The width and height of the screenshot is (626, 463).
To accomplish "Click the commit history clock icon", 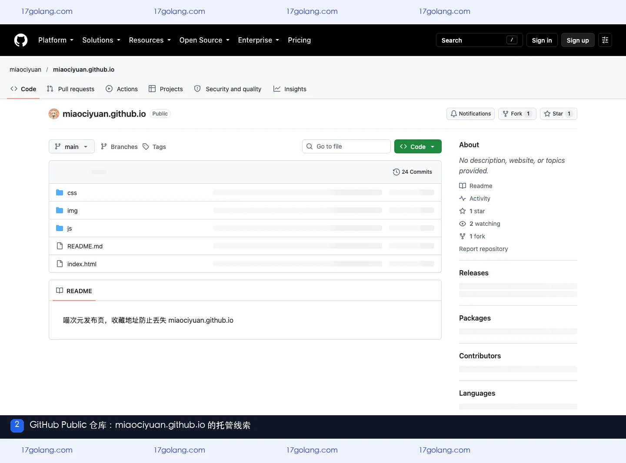I will point(396,172).
